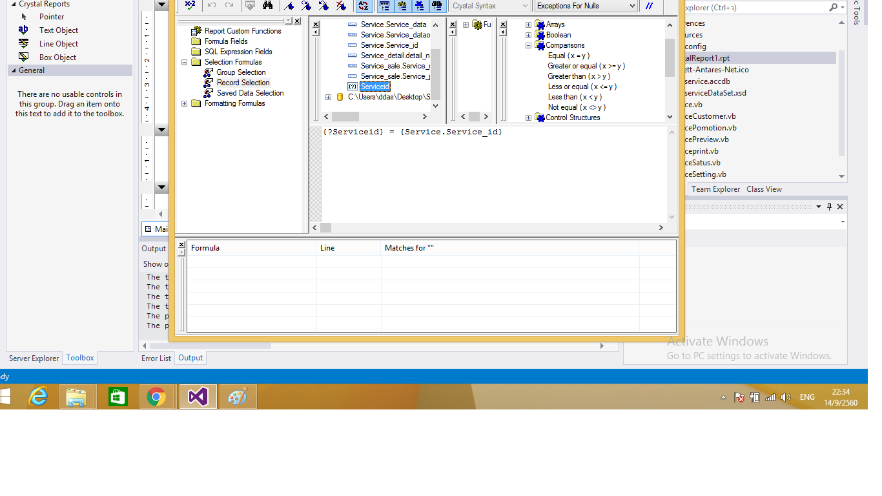This screenshot has width=882, height=496.
Task: Select Greater or equal (x >= y)
Action: tap(586, 66)
